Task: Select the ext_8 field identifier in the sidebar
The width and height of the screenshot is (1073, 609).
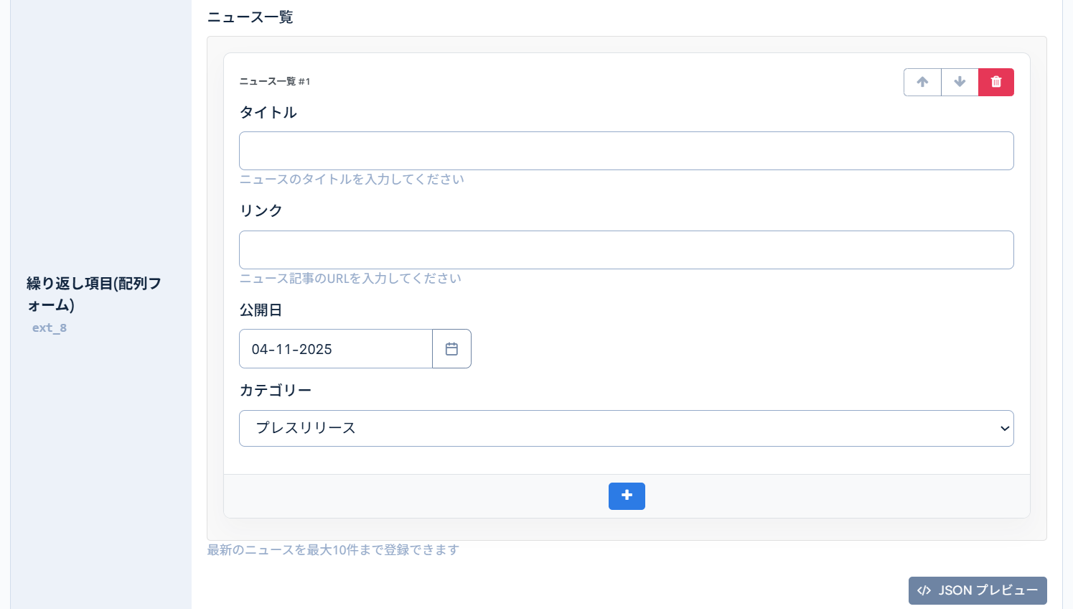Action: pyautogui.click(x=49, y=327)
